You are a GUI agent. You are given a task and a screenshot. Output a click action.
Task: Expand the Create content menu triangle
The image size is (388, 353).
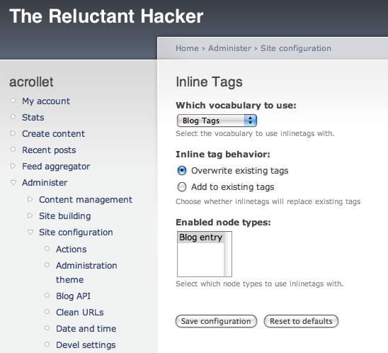click(13, 133)
